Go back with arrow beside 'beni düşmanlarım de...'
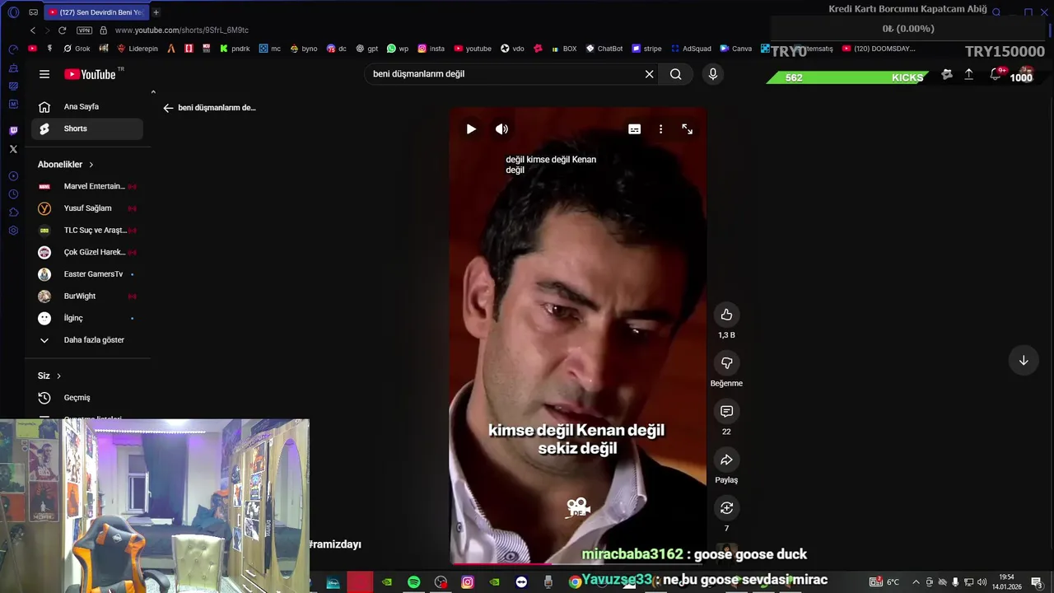This screenshot has width=1054, height=593. 168,108
